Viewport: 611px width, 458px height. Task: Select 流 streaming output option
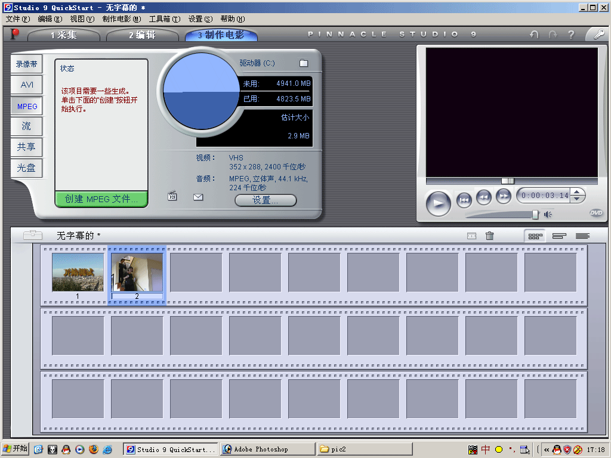[26, 126]
